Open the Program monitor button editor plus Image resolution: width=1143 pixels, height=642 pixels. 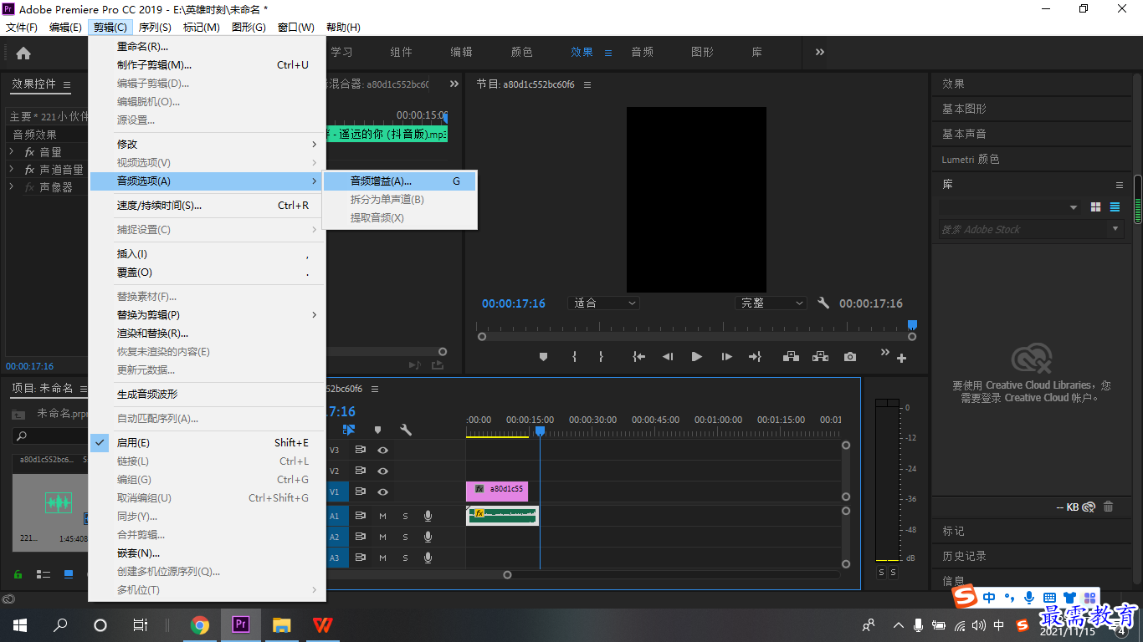point(901,359)
